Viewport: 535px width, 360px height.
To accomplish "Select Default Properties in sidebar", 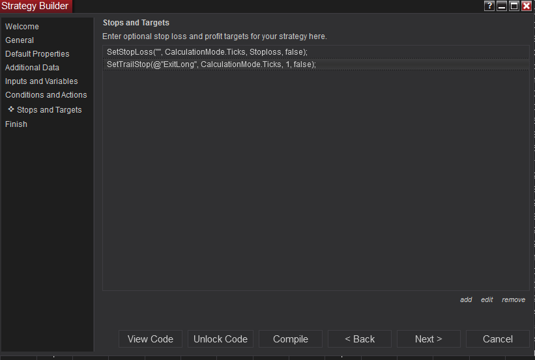I will click(x=37, y=54).
